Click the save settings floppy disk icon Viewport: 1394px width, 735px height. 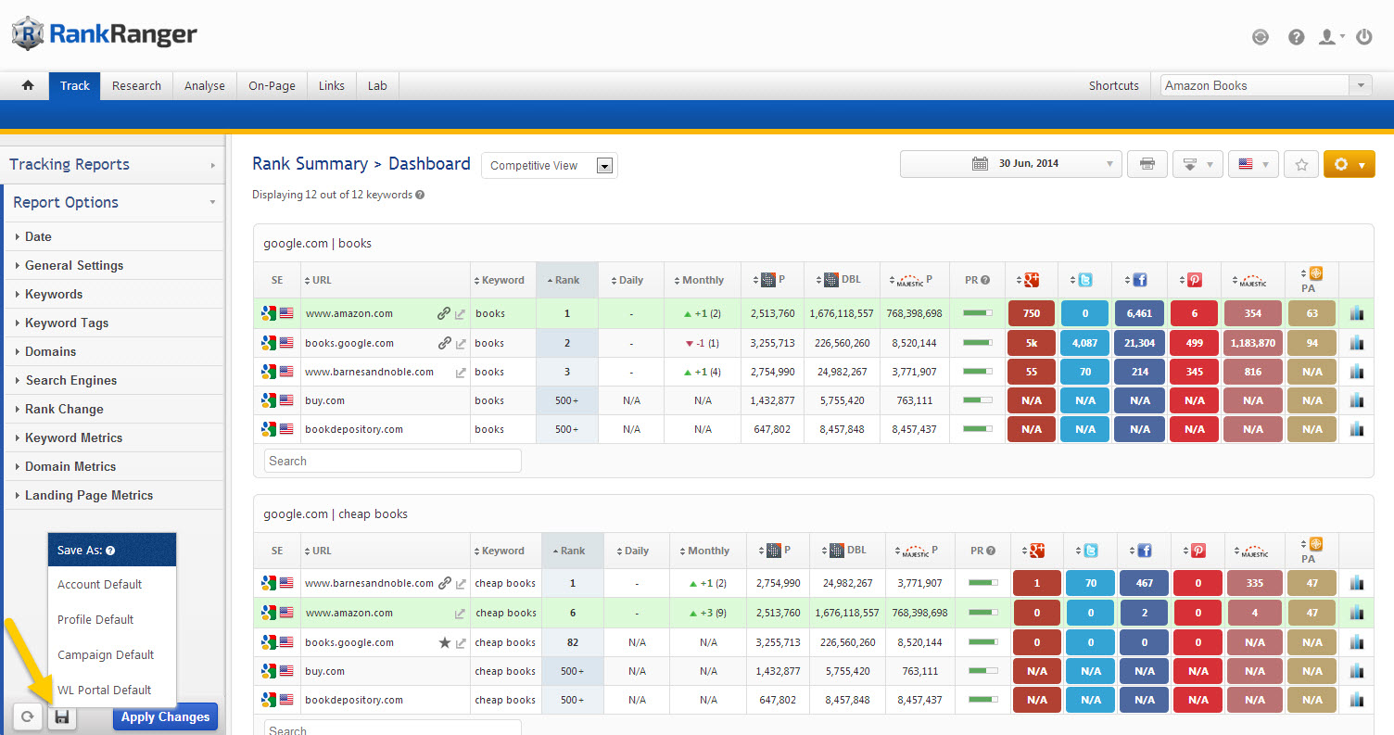tap(62, 716)
